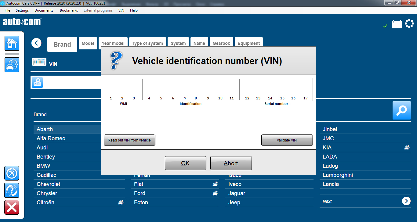Image resolution: width=417 pixels, height=222 pixels.
Task: Click the VIN barcode icon
Action: coord(39,62)
